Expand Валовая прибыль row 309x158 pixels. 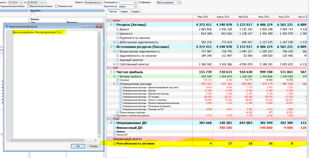coord(114,77)
